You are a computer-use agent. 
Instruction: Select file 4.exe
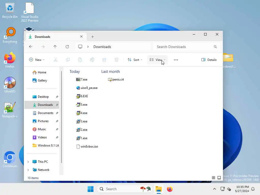[82, 113]
